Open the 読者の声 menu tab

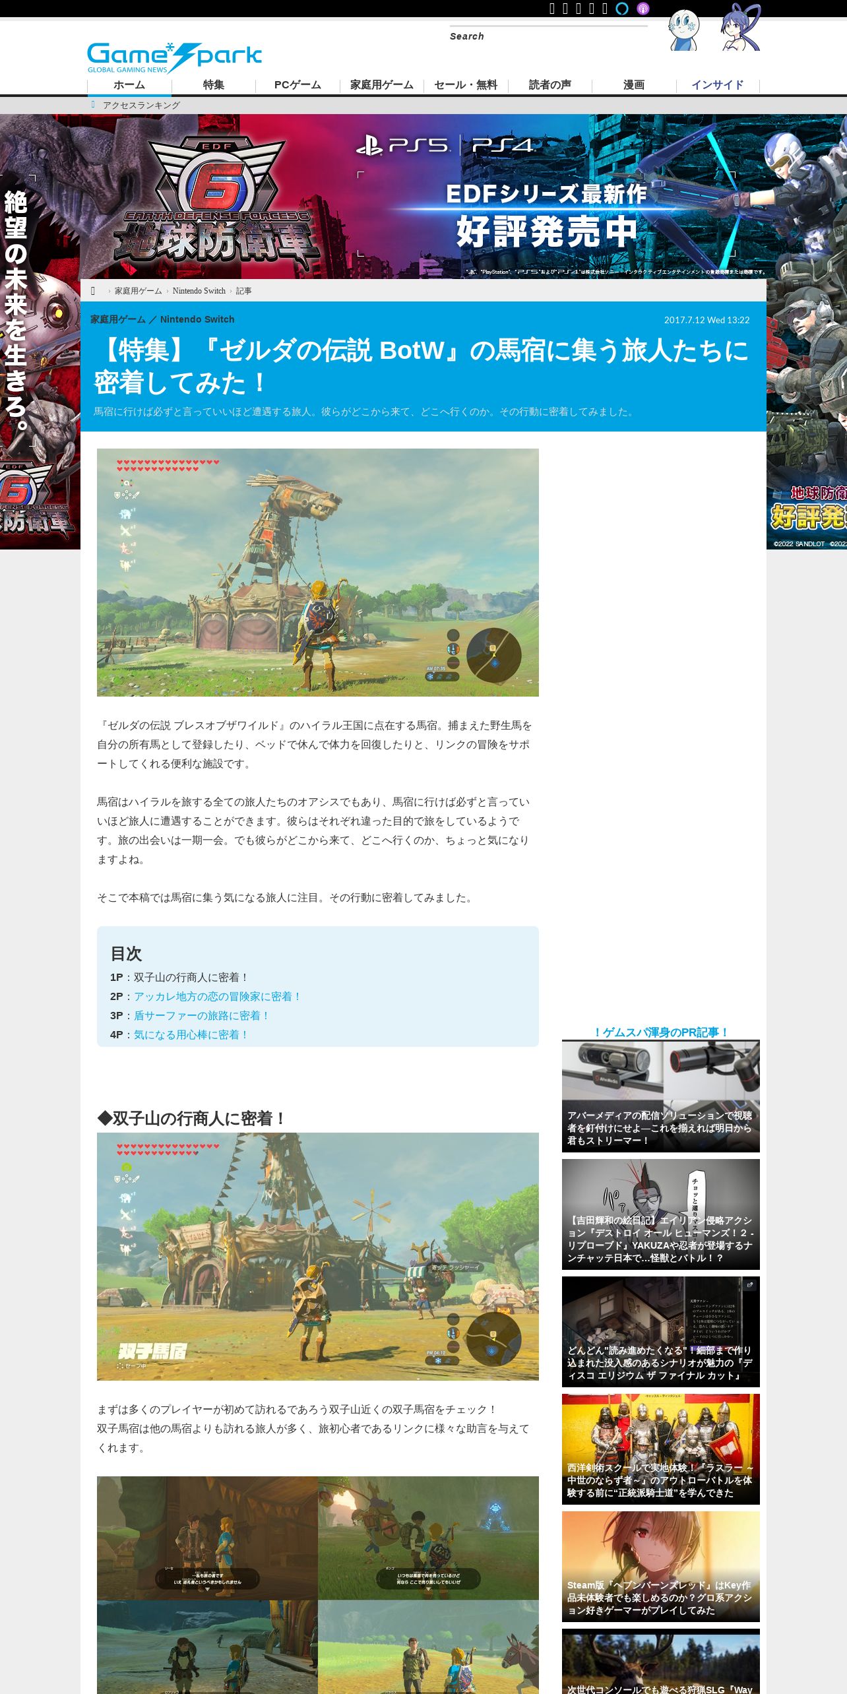pos(550,85)
